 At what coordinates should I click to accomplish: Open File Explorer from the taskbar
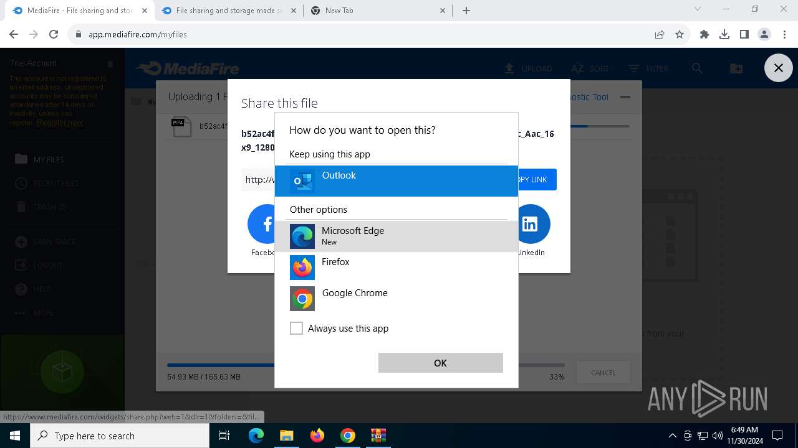286,436
